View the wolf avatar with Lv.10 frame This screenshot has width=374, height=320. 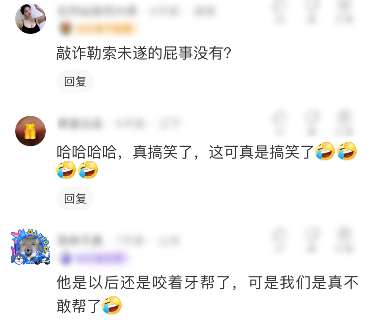[x=30, y=247]
